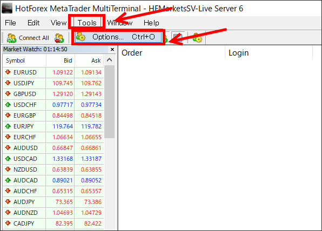Click the Market Watch vertical scrollbar thumb

[x=110, y=102]
